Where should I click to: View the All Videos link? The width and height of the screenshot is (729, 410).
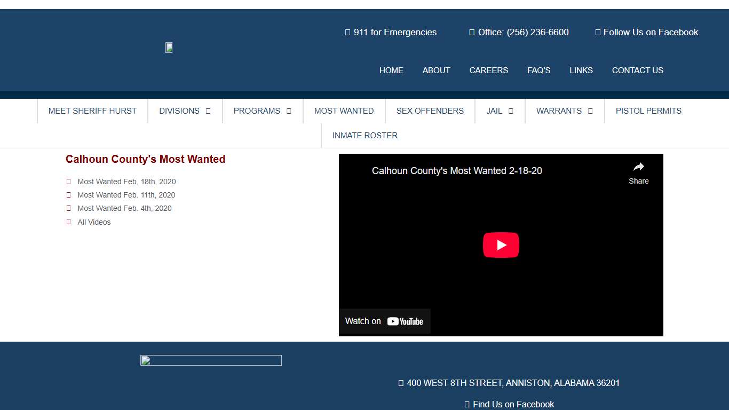[94, 222]
